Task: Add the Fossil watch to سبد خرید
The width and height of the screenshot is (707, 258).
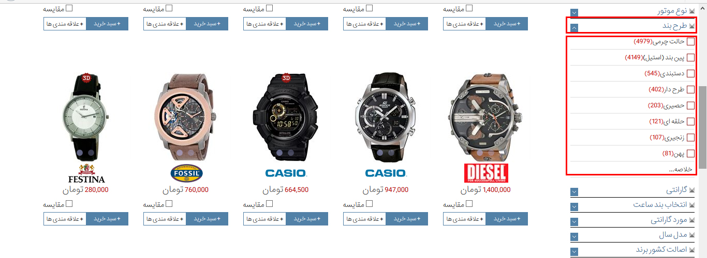Action: [x=207, y=219]
